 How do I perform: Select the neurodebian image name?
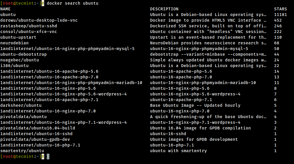click(14, 43)
